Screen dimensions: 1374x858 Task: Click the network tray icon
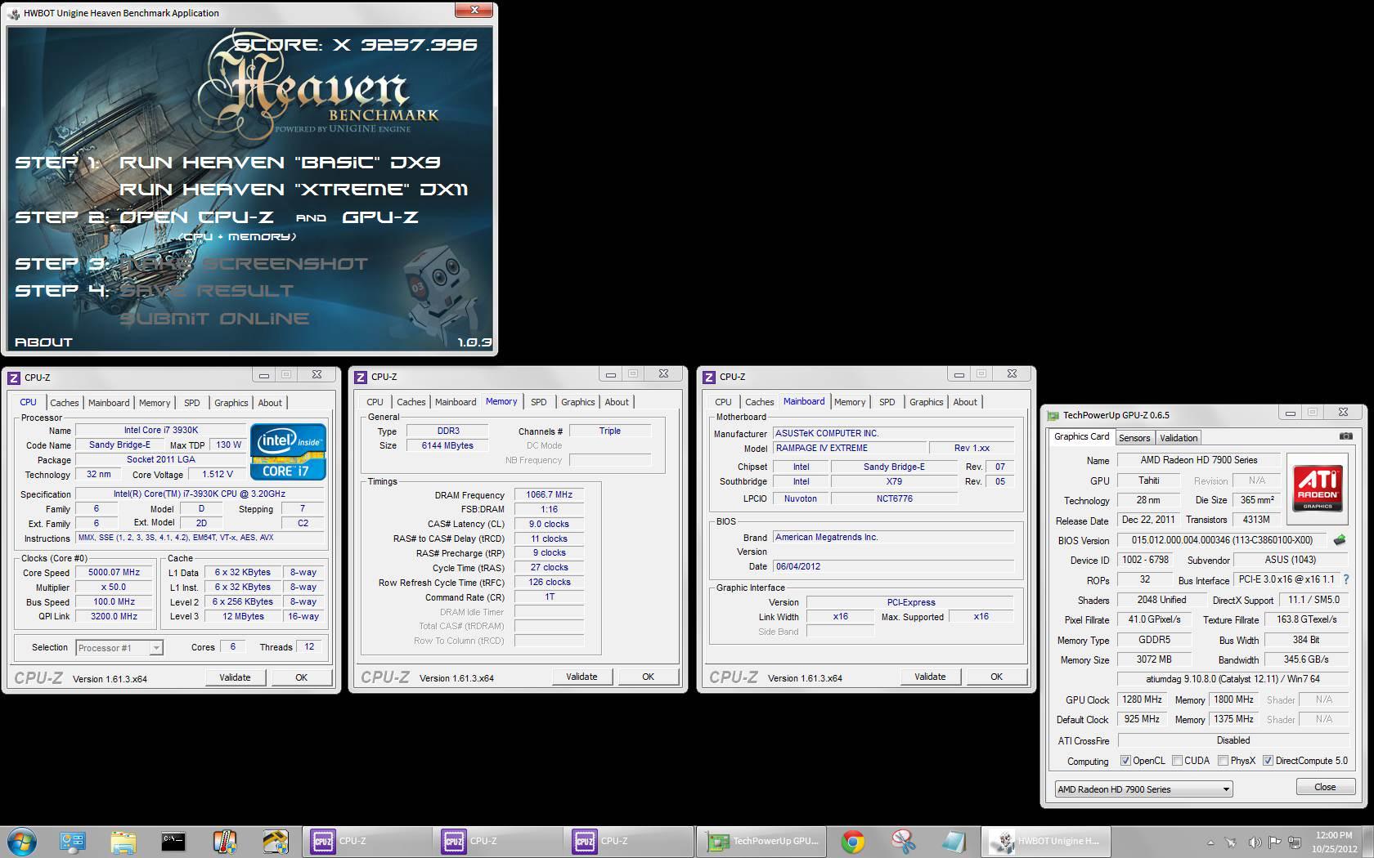(x=1295, y=842)
